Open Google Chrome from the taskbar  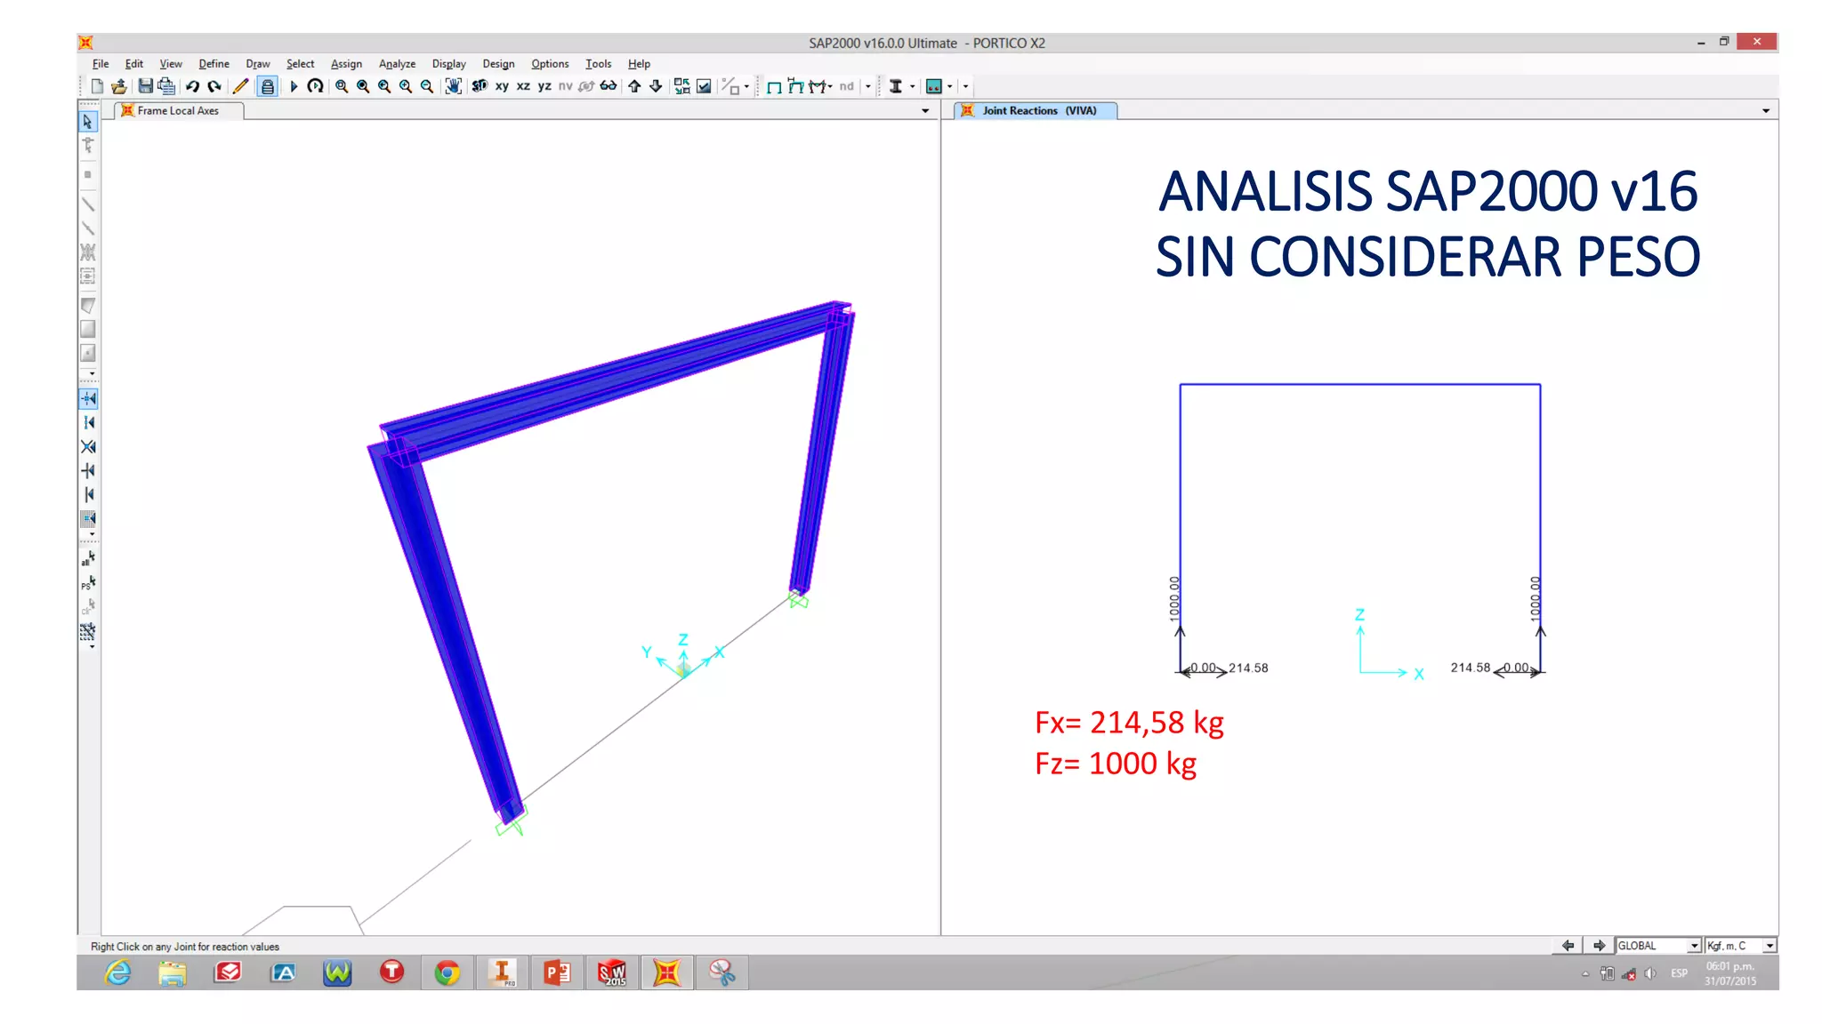point(447,973)
